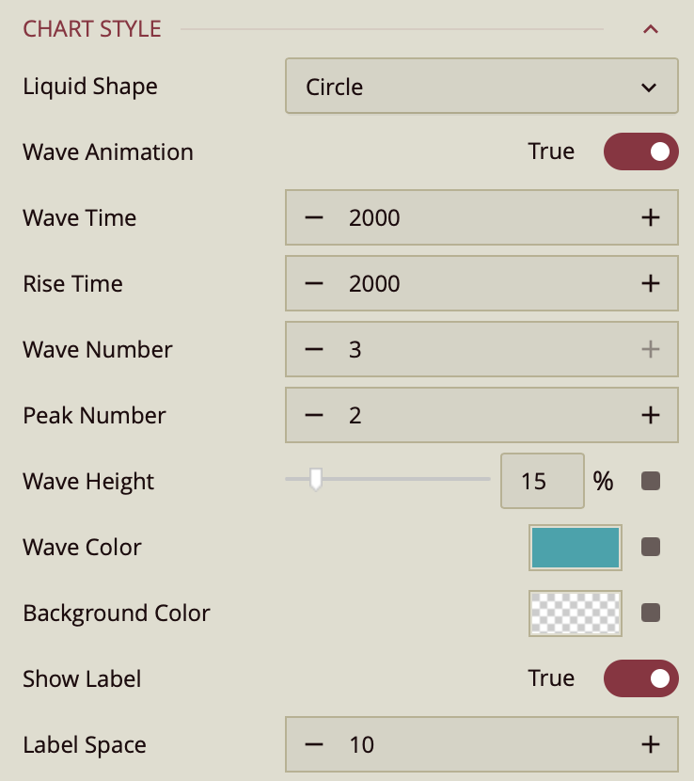The image size is (694, 781).
Task: Decrease Label Space with minus icon
Action: (314, 745)
